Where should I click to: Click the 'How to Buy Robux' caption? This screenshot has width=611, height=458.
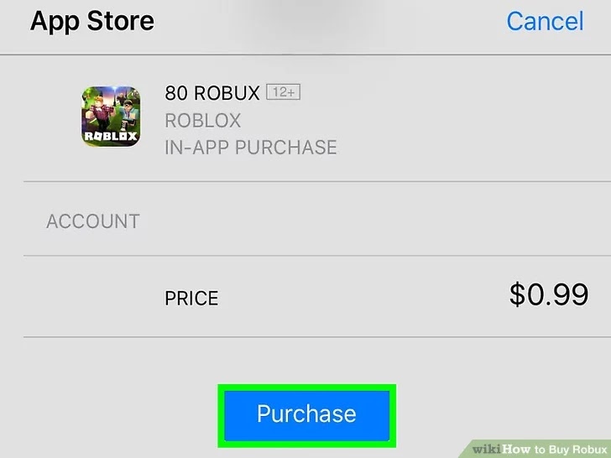pos(555,450)
